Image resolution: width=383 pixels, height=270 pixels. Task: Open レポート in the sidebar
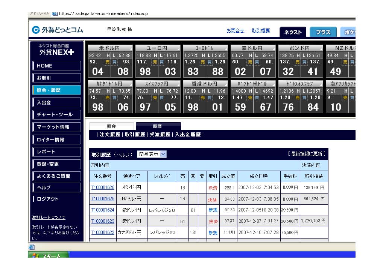(57, 151)
